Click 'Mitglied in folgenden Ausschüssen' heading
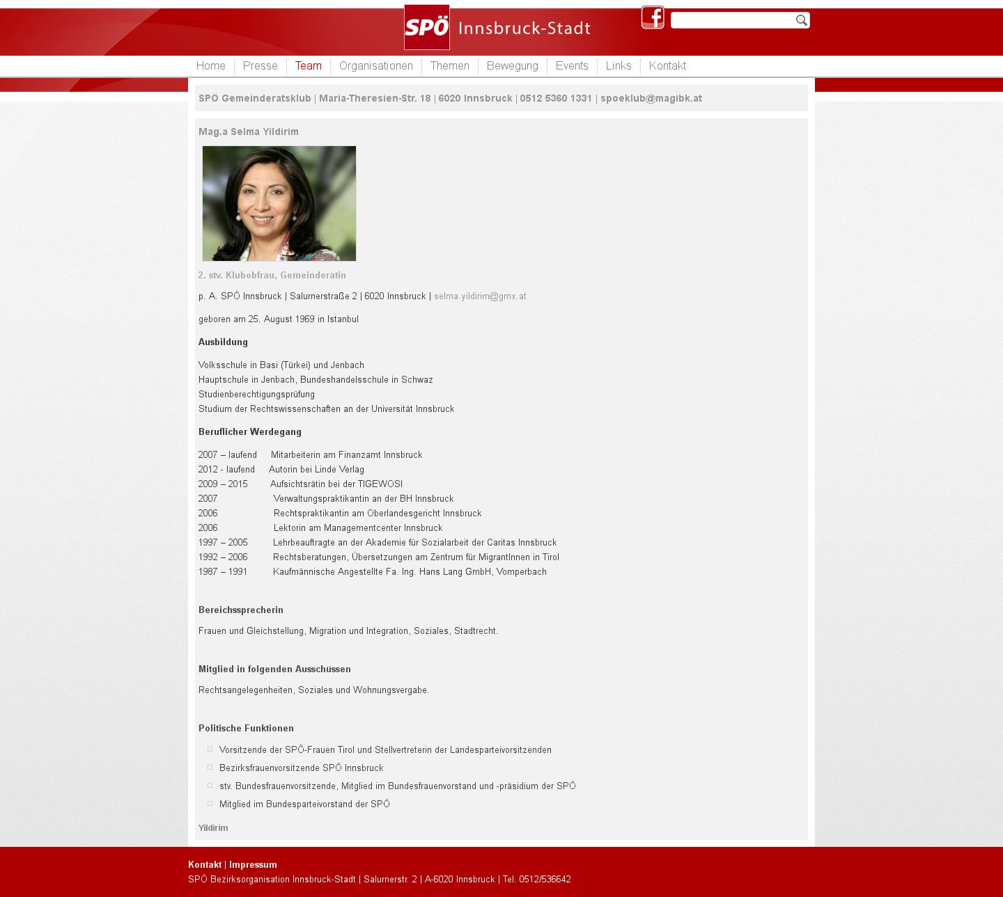1003x897 pixels. click(274, 669)
